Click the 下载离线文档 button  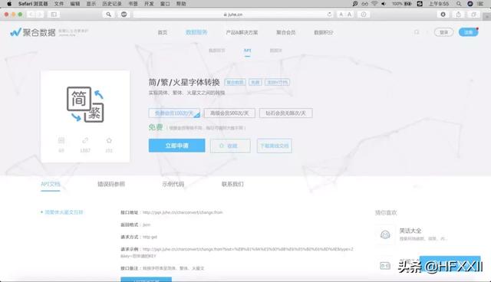[275, 146]
